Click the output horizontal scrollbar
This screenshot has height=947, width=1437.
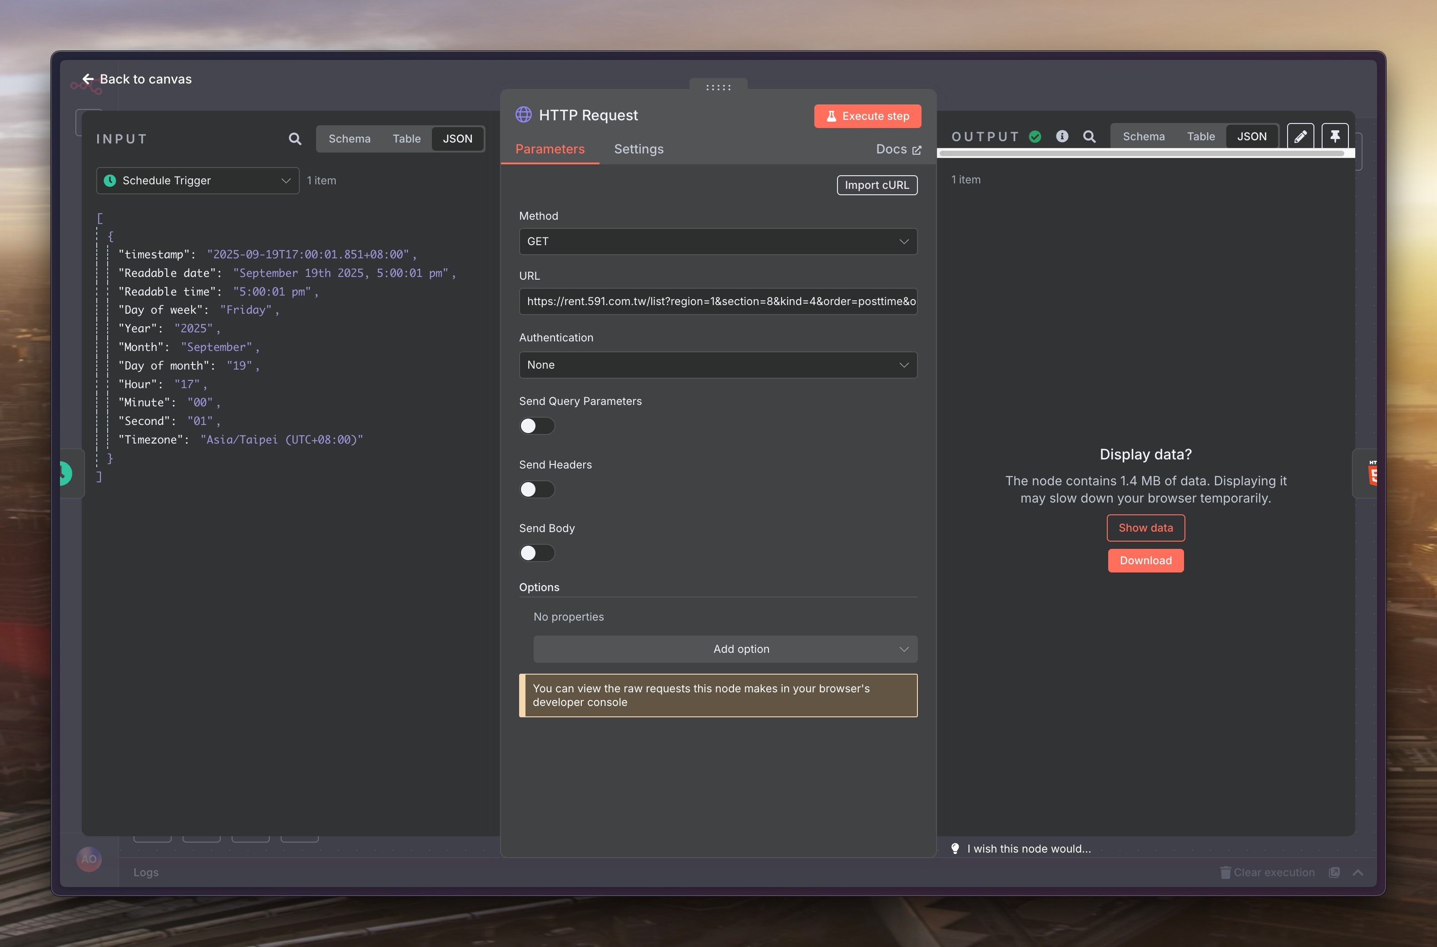(x=1142, y=153)
